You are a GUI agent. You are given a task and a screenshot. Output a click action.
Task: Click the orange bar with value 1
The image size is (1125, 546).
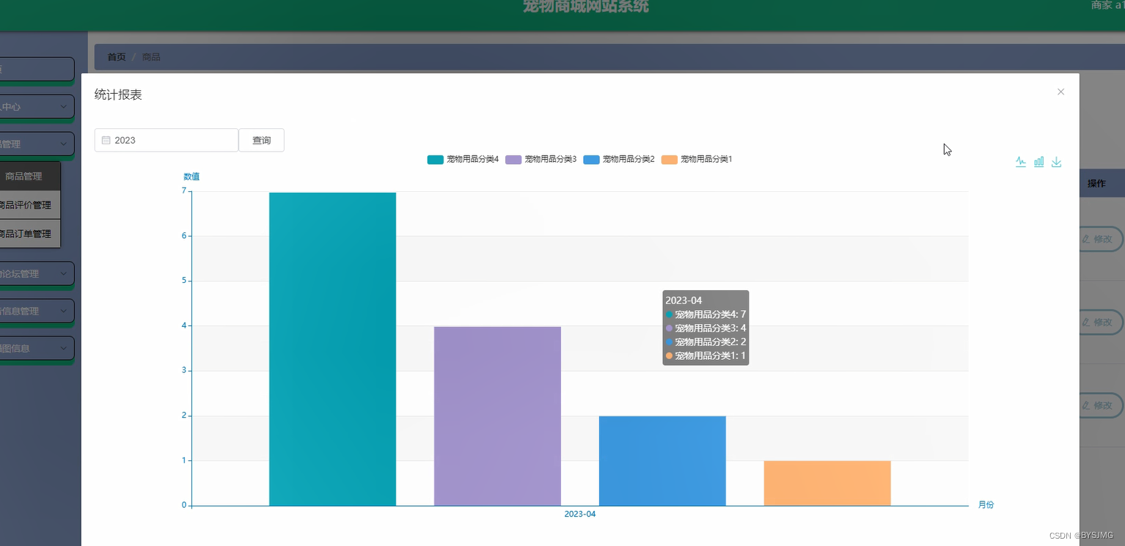pyautogui.click(x=827, y=483)
